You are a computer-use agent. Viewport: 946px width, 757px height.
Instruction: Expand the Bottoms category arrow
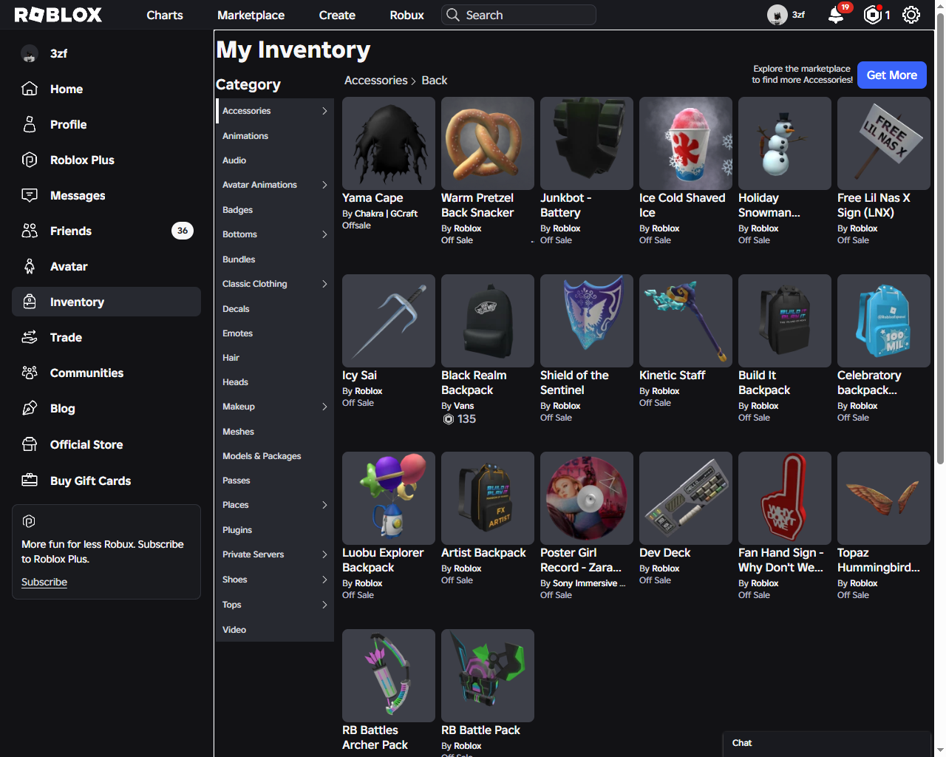pyautogui.click(x=324, y=234)
